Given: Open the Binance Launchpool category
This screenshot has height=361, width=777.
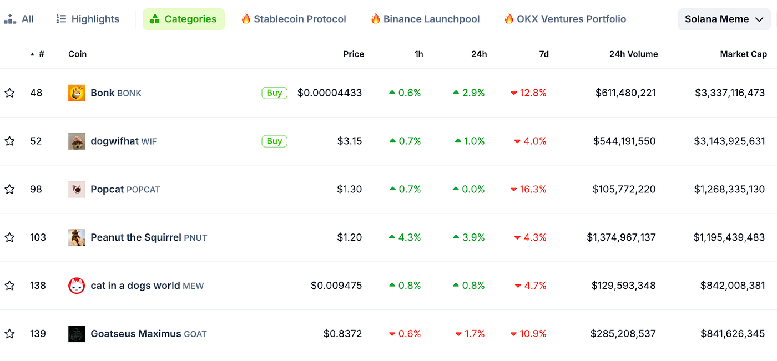Looking at the screenshot, I should [425, 18].
